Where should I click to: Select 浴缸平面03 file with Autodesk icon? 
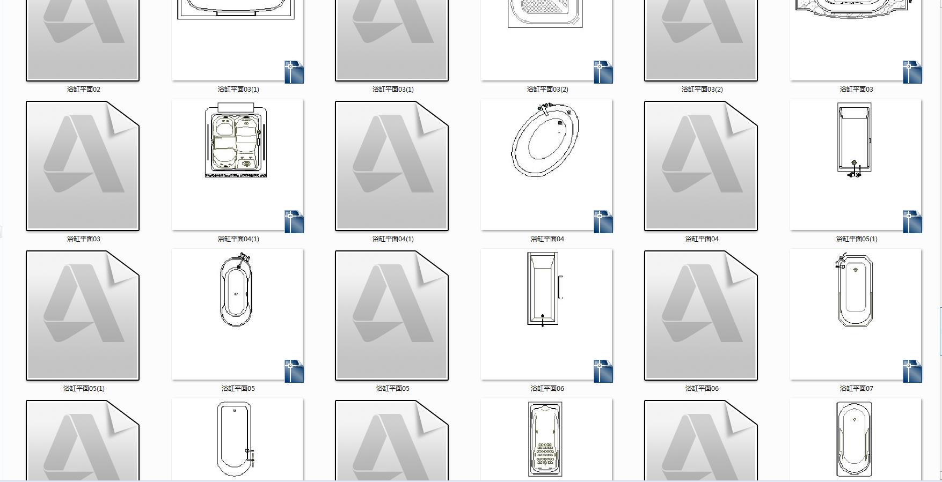tap(83, 166)
